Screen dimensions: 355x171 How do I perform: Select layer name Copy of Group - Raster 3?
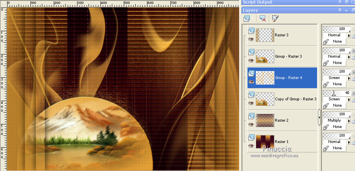click(x=296, y=99)
